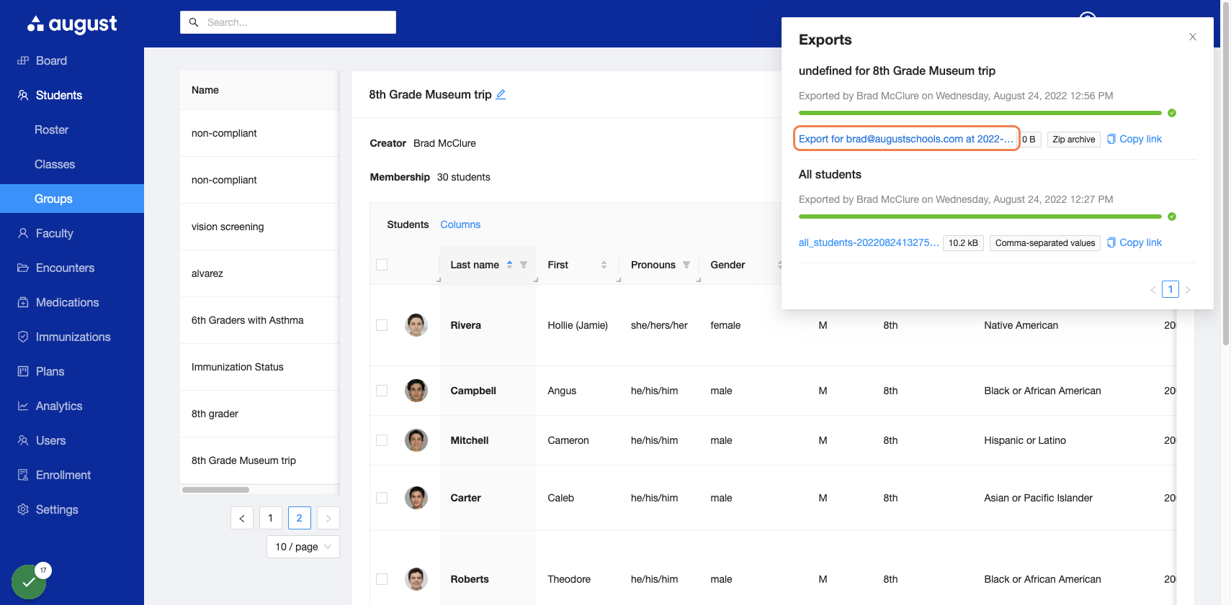Click the Pronouns column filter icon
Viewport: 1231px width, 605px height.
686,265
